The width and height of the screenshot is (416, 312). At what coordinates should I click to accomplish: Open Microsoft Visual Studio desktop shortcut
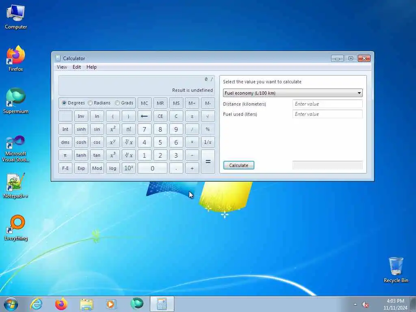coord(16,149)
